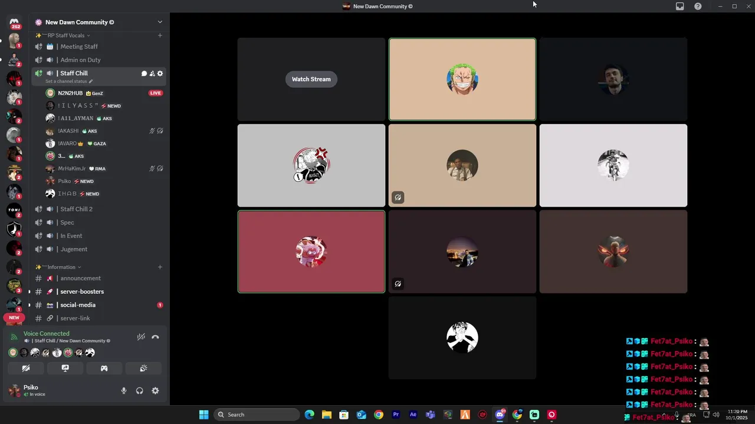Open Microsoft Teams from the taskbar
This screenshot has height=424, width=755.
(x=431, y=415)
